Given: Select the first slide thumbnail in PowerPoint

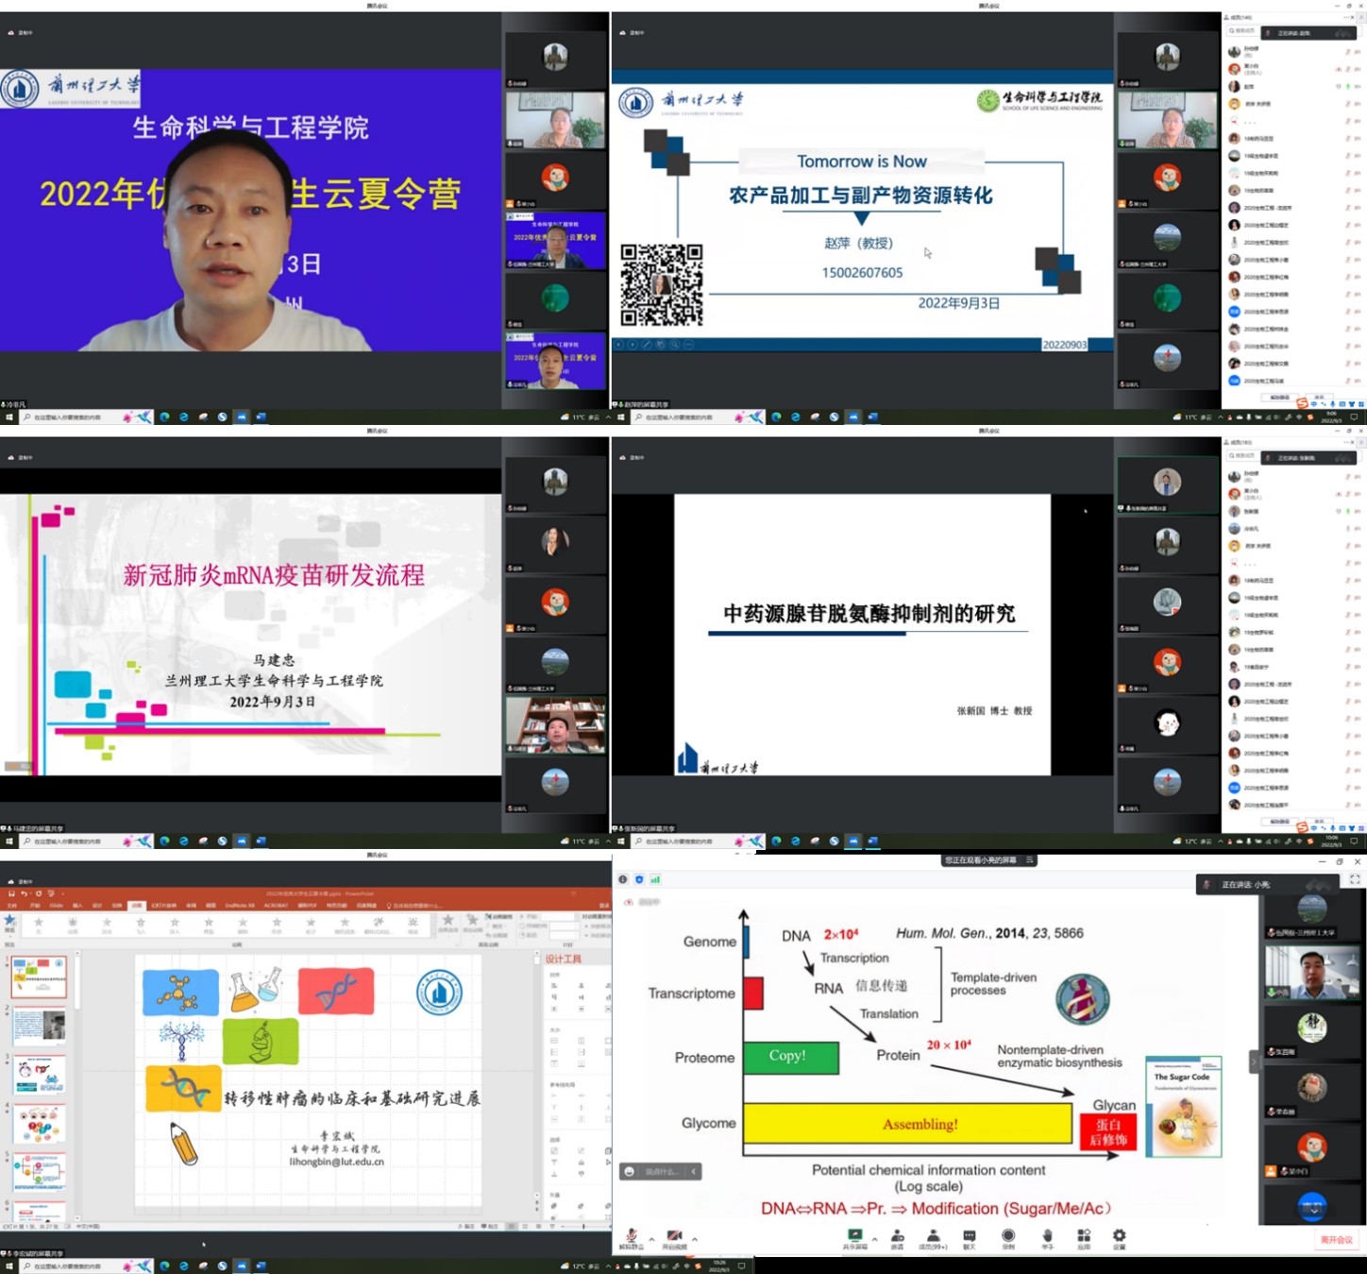Looking at the screenshot, I should (39, 976).
